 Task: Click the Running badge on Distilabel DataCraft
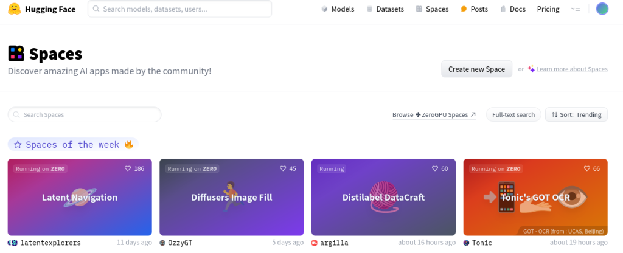coord(332,169)
